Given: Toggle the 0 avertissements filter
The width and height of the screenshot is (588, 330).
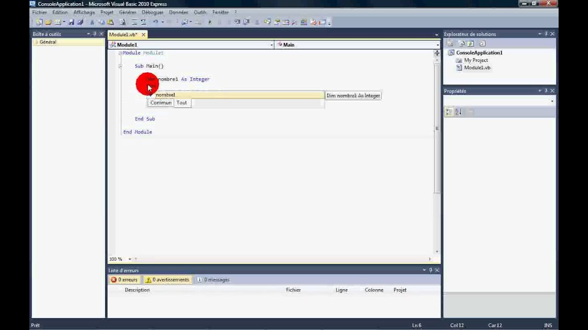Looking at the screenshot, I should [167, 280].
